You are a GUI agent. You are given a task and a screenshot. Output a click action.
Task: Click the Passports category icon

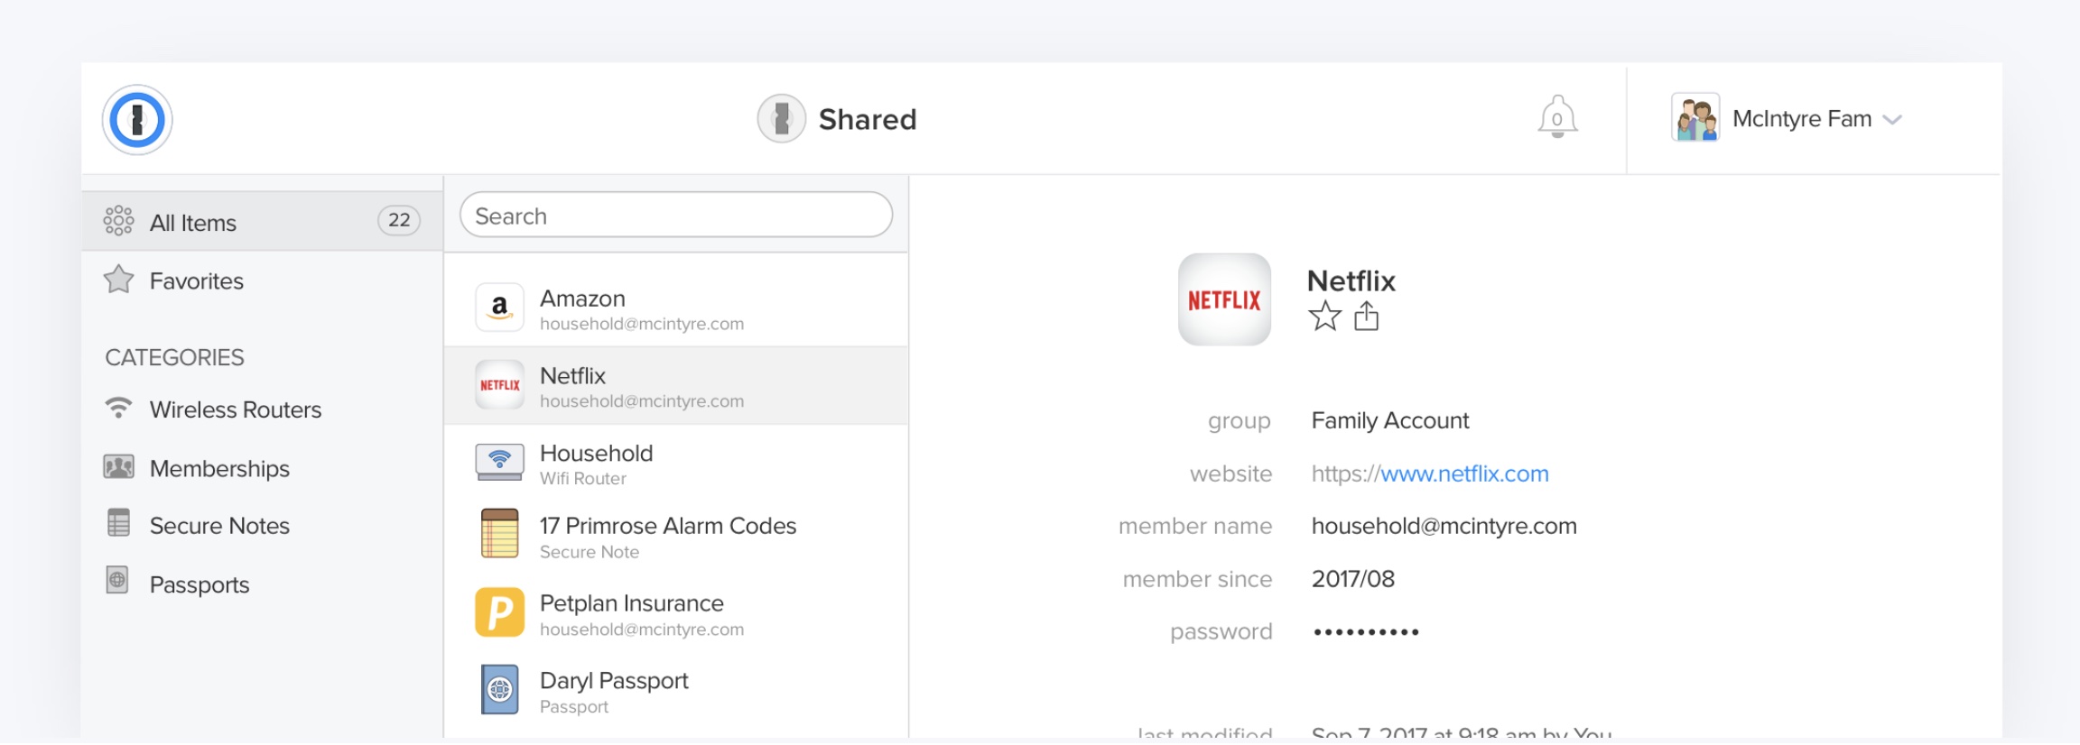(x=117, y=580)
